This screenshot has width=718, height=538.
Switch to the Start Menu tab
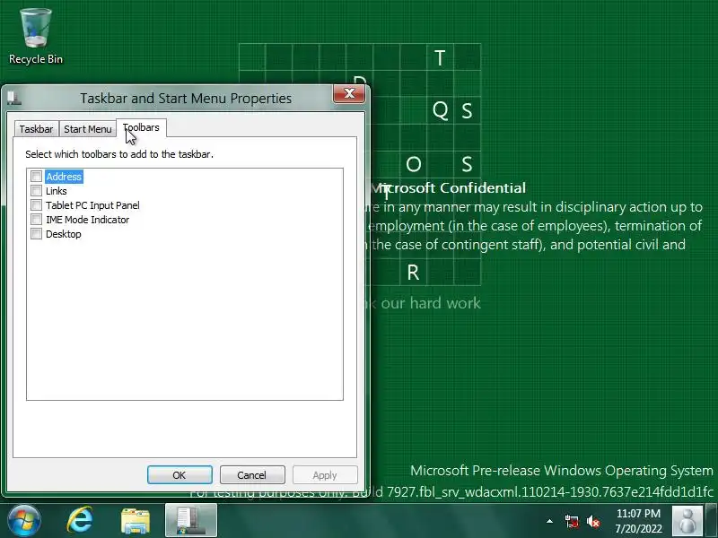tap(87, 129)
